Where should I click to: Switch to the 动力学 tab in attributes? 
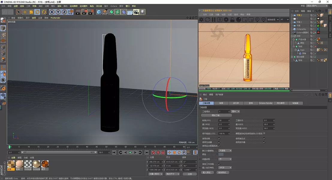click(236, 103)
